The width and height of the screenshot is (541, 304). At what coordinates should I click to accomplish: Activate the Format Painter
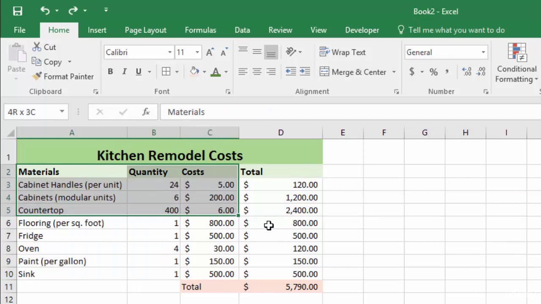click(x=63, y=76)
